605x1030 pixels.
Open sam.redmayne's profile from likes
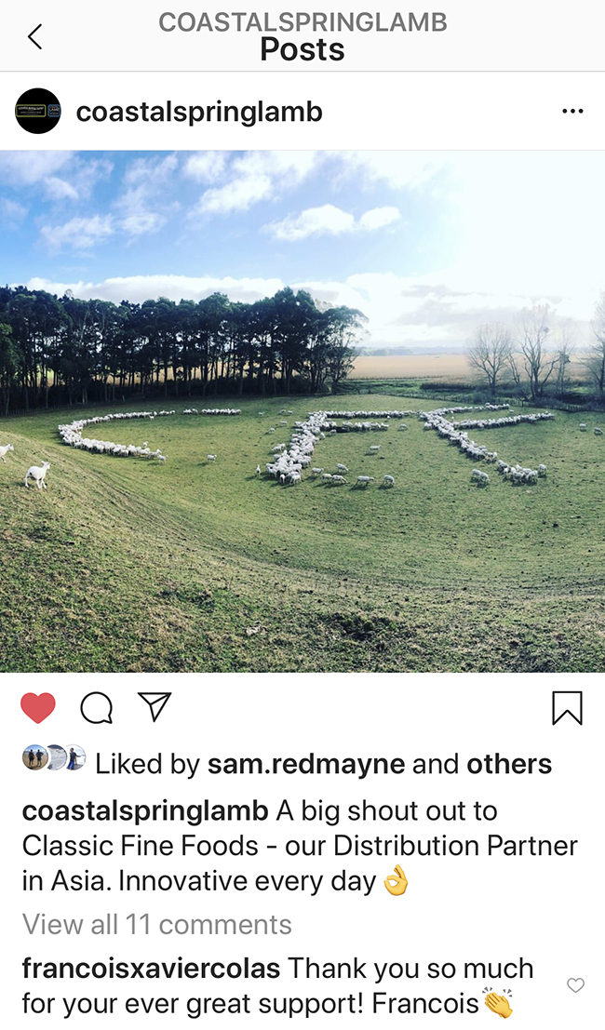tap(306, 764)
